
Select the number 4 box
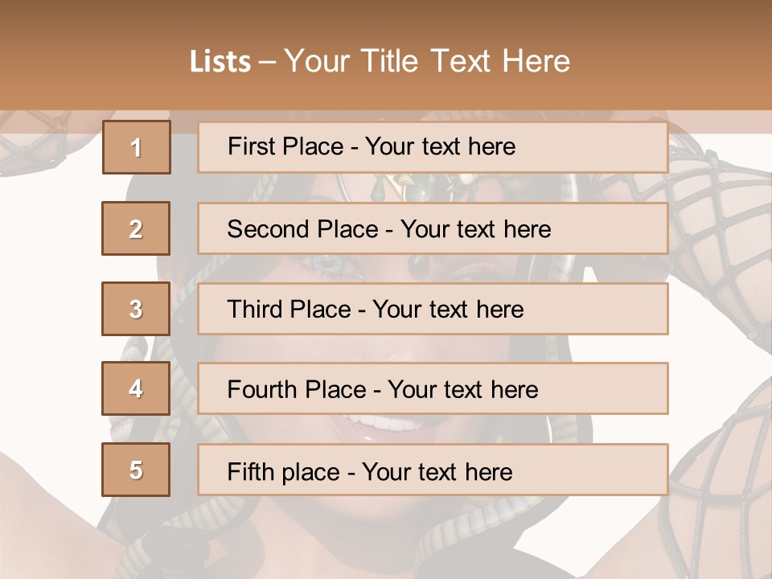[136, 388]
